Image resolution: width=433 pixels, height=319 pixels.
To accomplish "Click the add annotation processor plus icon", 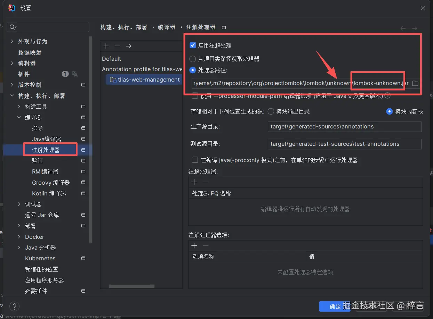I will 194,182.
